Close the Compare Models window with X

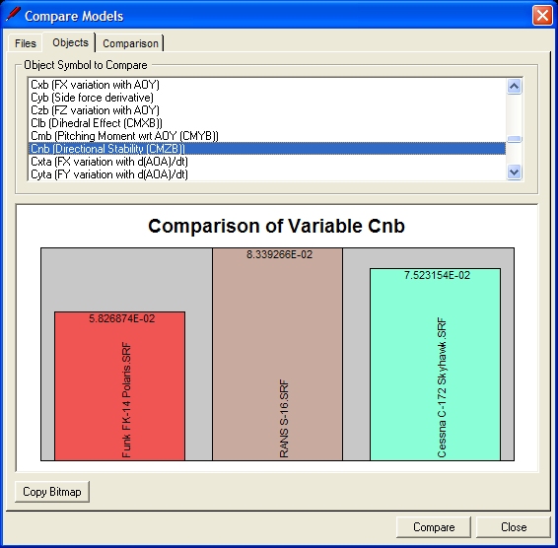(x=542, y=16)
